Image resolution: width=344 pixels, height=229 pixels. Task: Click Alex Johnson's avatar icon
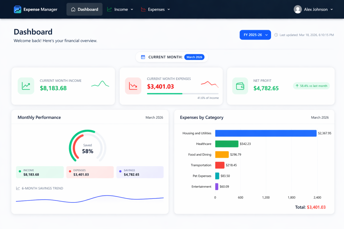click(298, 9)
